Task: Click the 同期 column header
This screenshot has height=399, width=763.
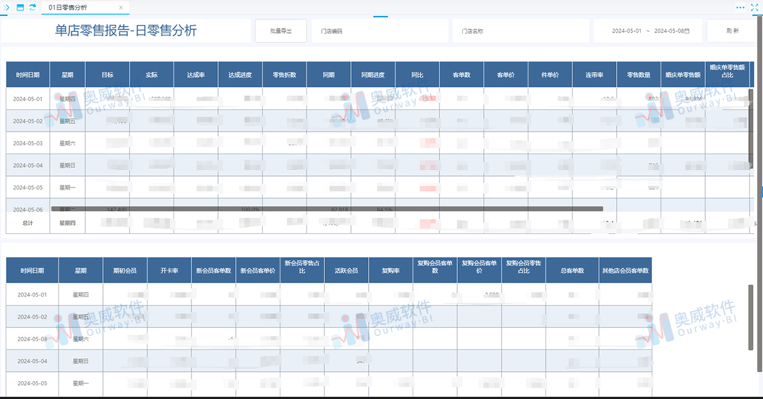Action: click(329, 75)
